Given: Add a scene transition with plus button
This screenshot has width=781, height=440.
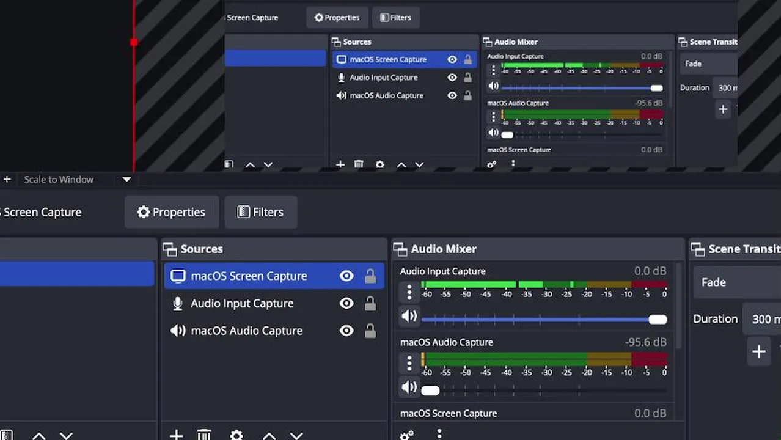Looking at the screenshot, I should click(x=758, y=352).
